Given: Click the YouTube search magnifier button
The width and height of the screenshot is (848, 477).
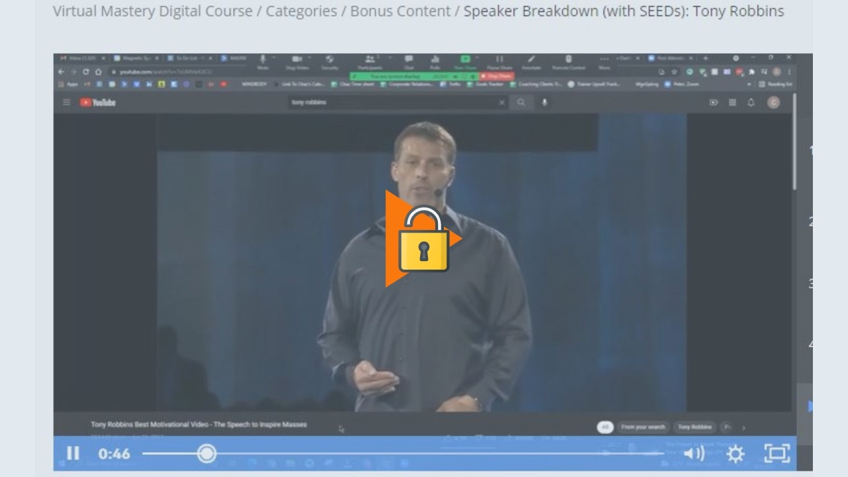Looking at the screenshot, I should 521,102.
